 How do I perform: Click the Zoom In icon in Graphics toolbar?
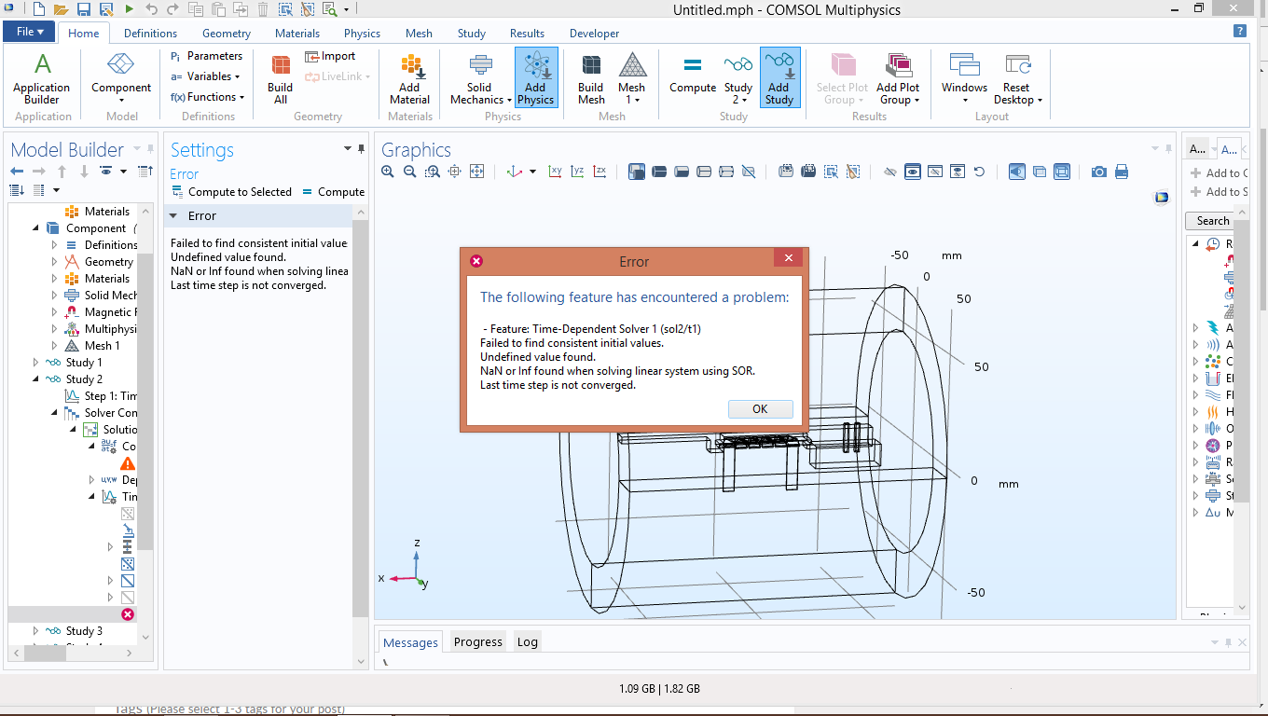[388, 172]
